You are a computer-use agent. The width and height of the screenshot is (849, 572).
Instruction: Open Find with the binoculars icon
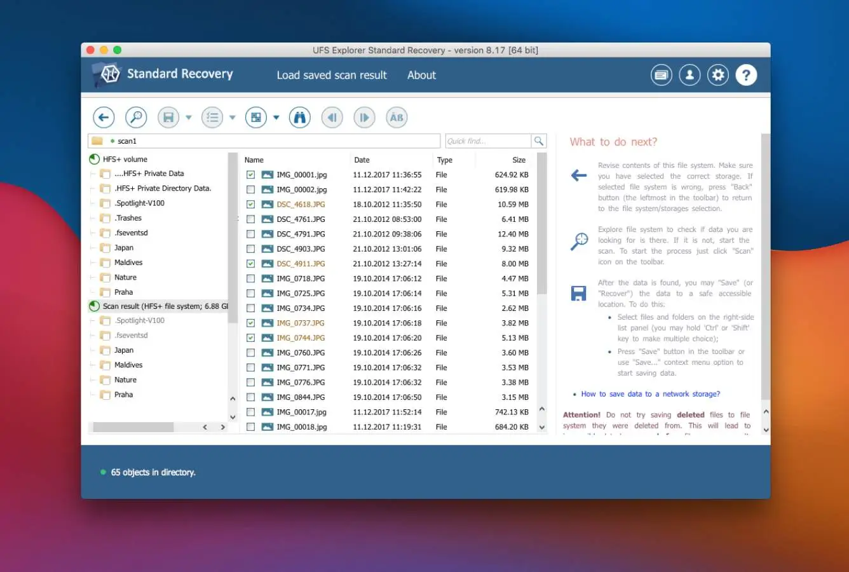click(x=300, y=118)
